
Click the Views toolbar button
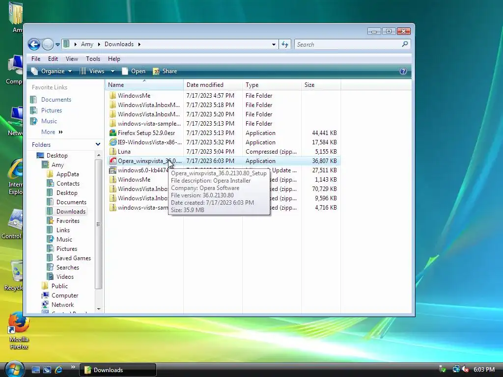(x=92, y=71)
